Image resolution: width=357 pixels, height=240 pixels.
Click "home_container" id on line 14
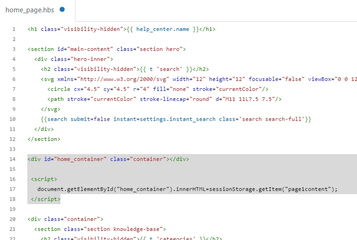(80, 159)
